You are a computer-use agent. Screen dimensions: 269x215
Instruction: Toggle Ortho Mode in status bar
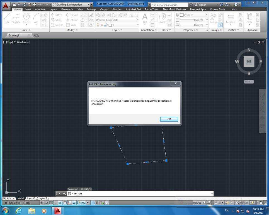pyautogui.click(x=55, y=203)
